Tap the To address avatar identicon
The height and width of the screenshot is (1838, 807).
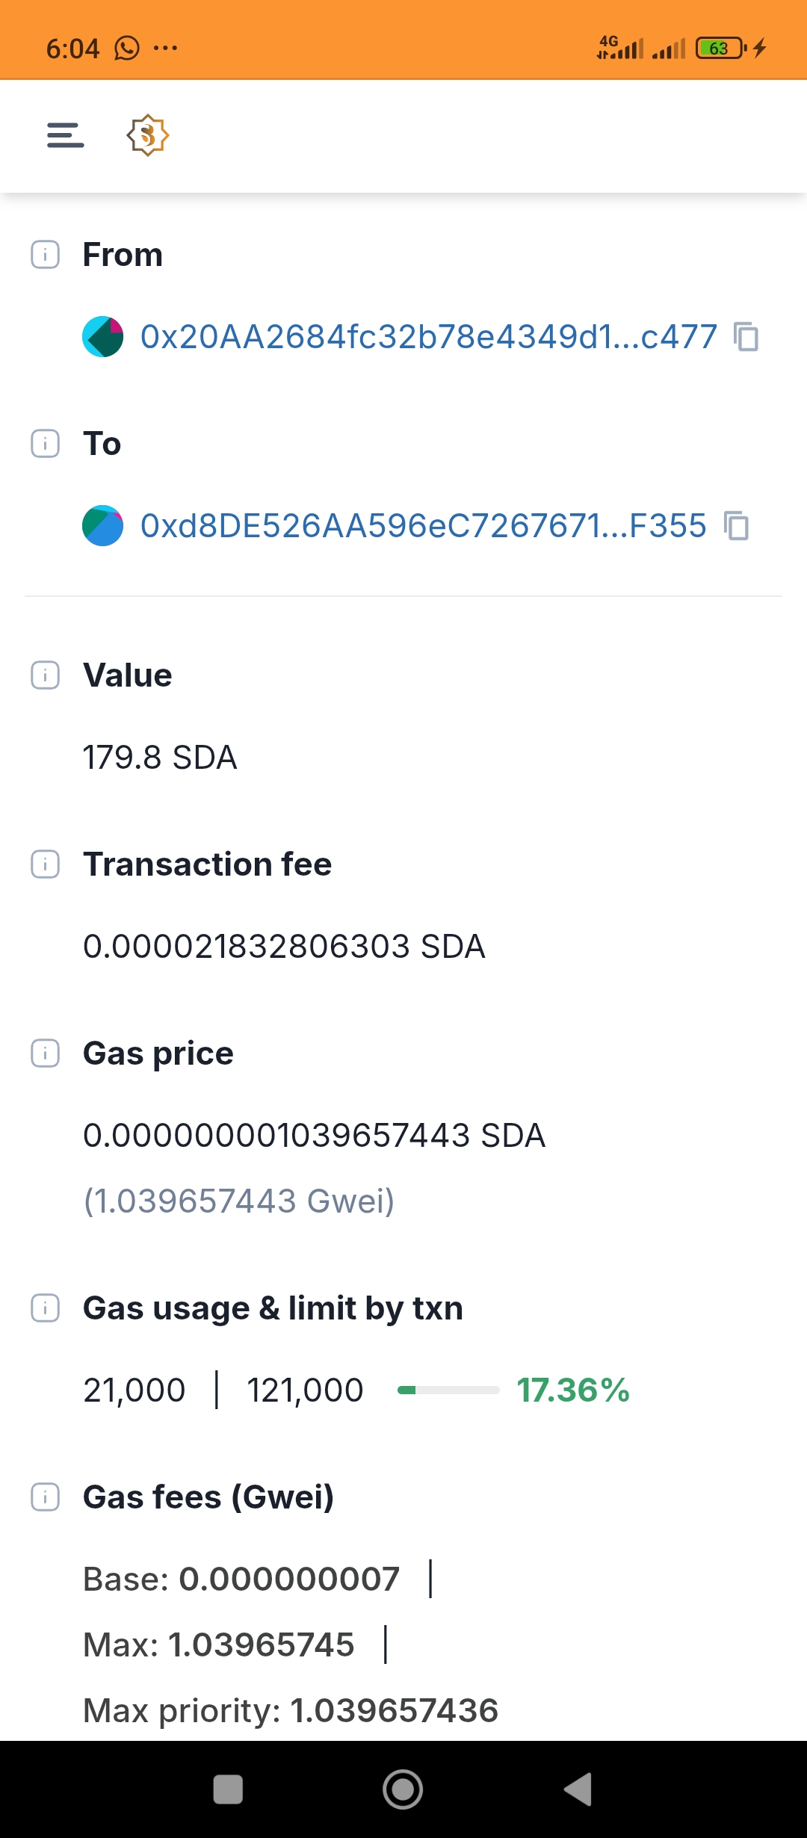point(102,526)
